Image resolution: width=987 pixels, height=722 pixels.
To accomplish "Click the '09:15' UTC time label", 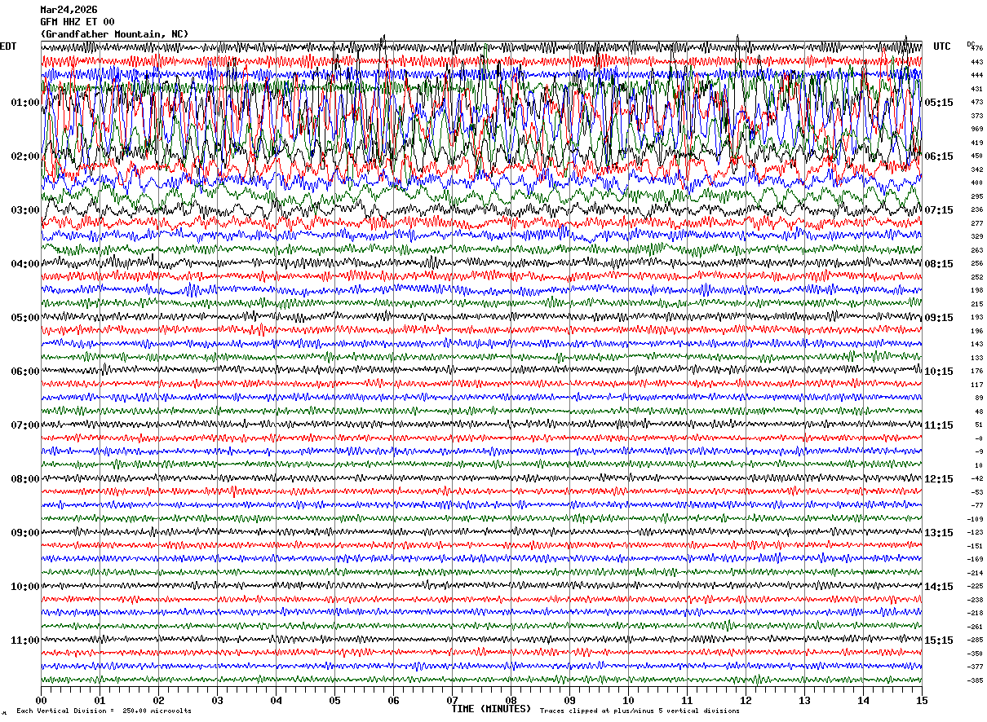I will 939,318.
